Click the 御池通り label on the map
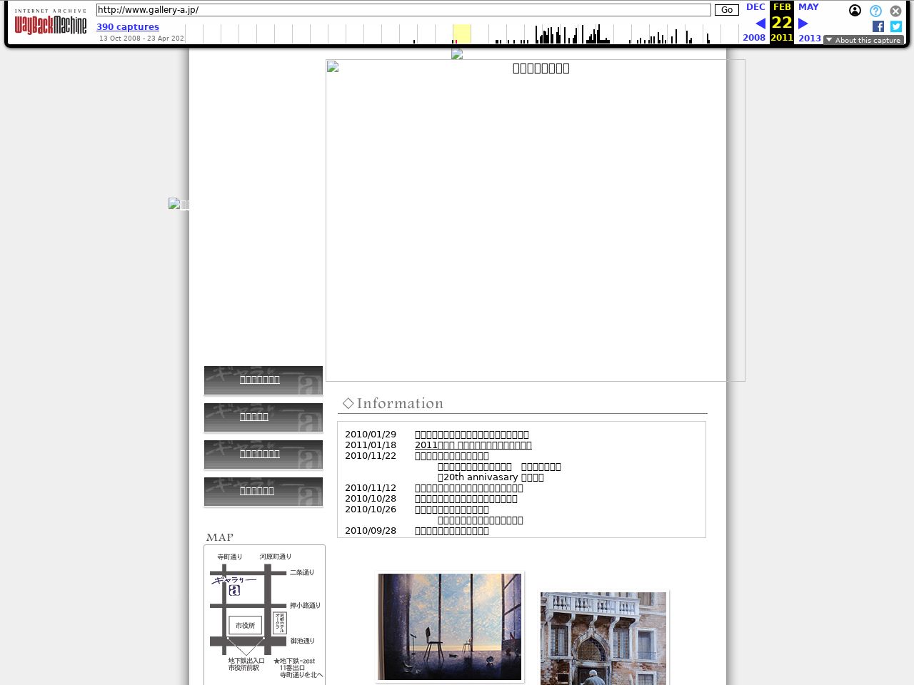Screen dimensions: 914x685 [302, 641]
